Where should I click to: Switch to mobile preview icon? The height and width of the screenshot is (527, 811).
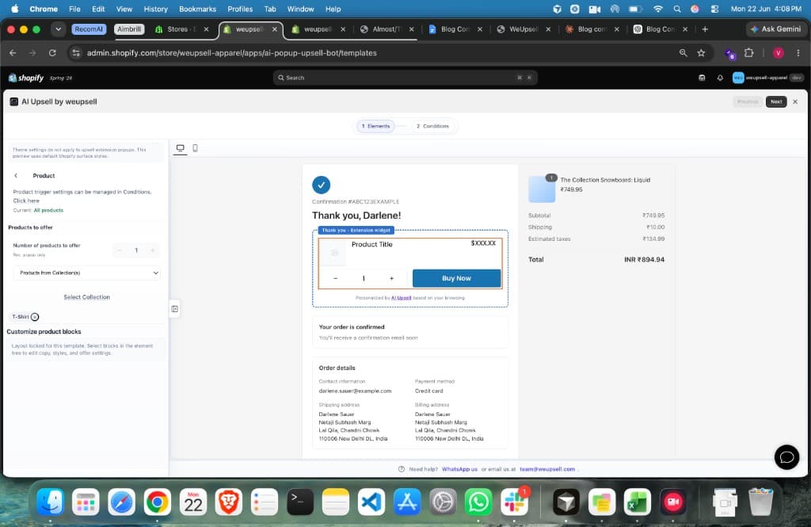[x=195, y=148]
